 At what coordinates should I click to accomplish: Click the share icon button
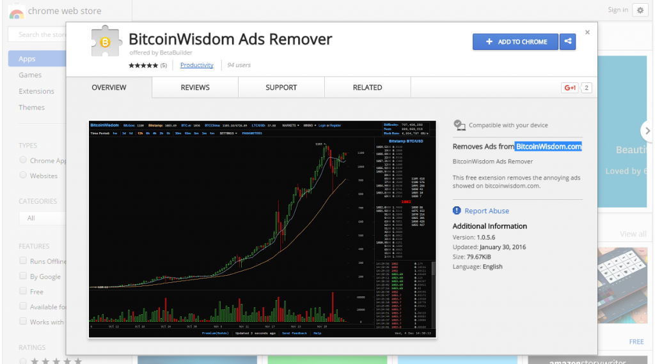coord(568,42)
